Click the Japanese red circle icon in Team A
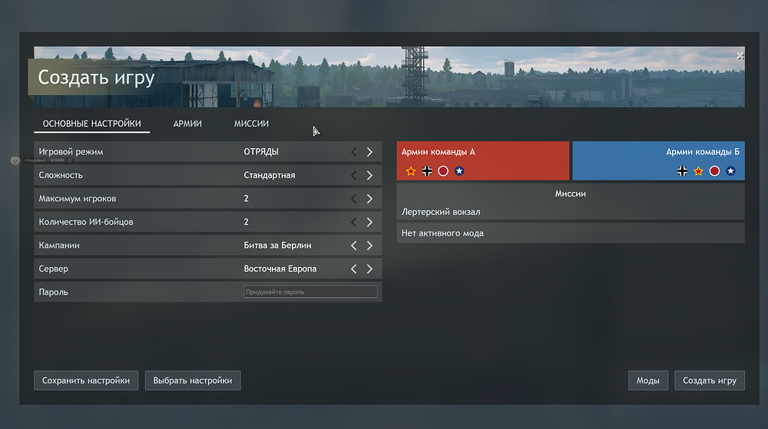Viewport: 768px width, 429px height. (443, 171)
